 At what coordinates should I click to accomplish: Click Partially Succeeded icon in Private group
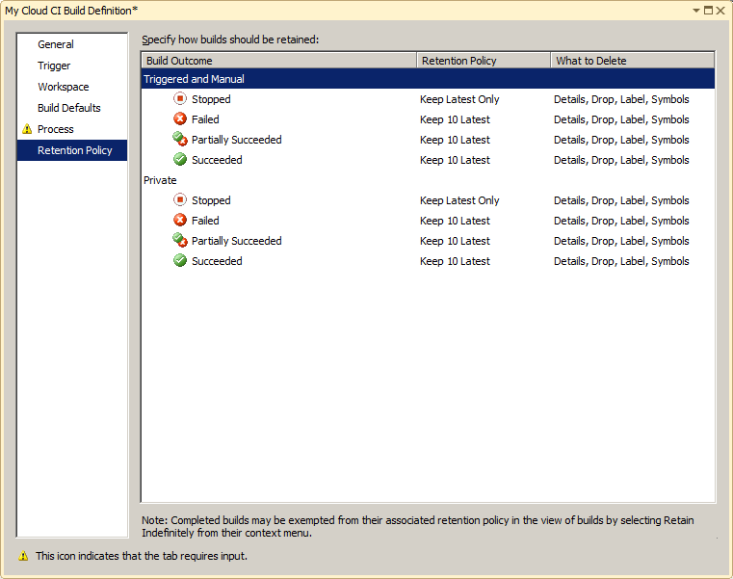point(180,241)
